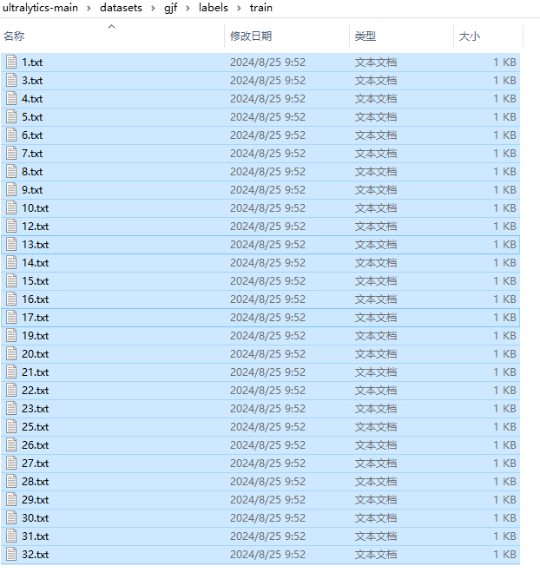The image size is (540, 579).
Task: Click the size cell of 32.txt
Action: (504, 554)
